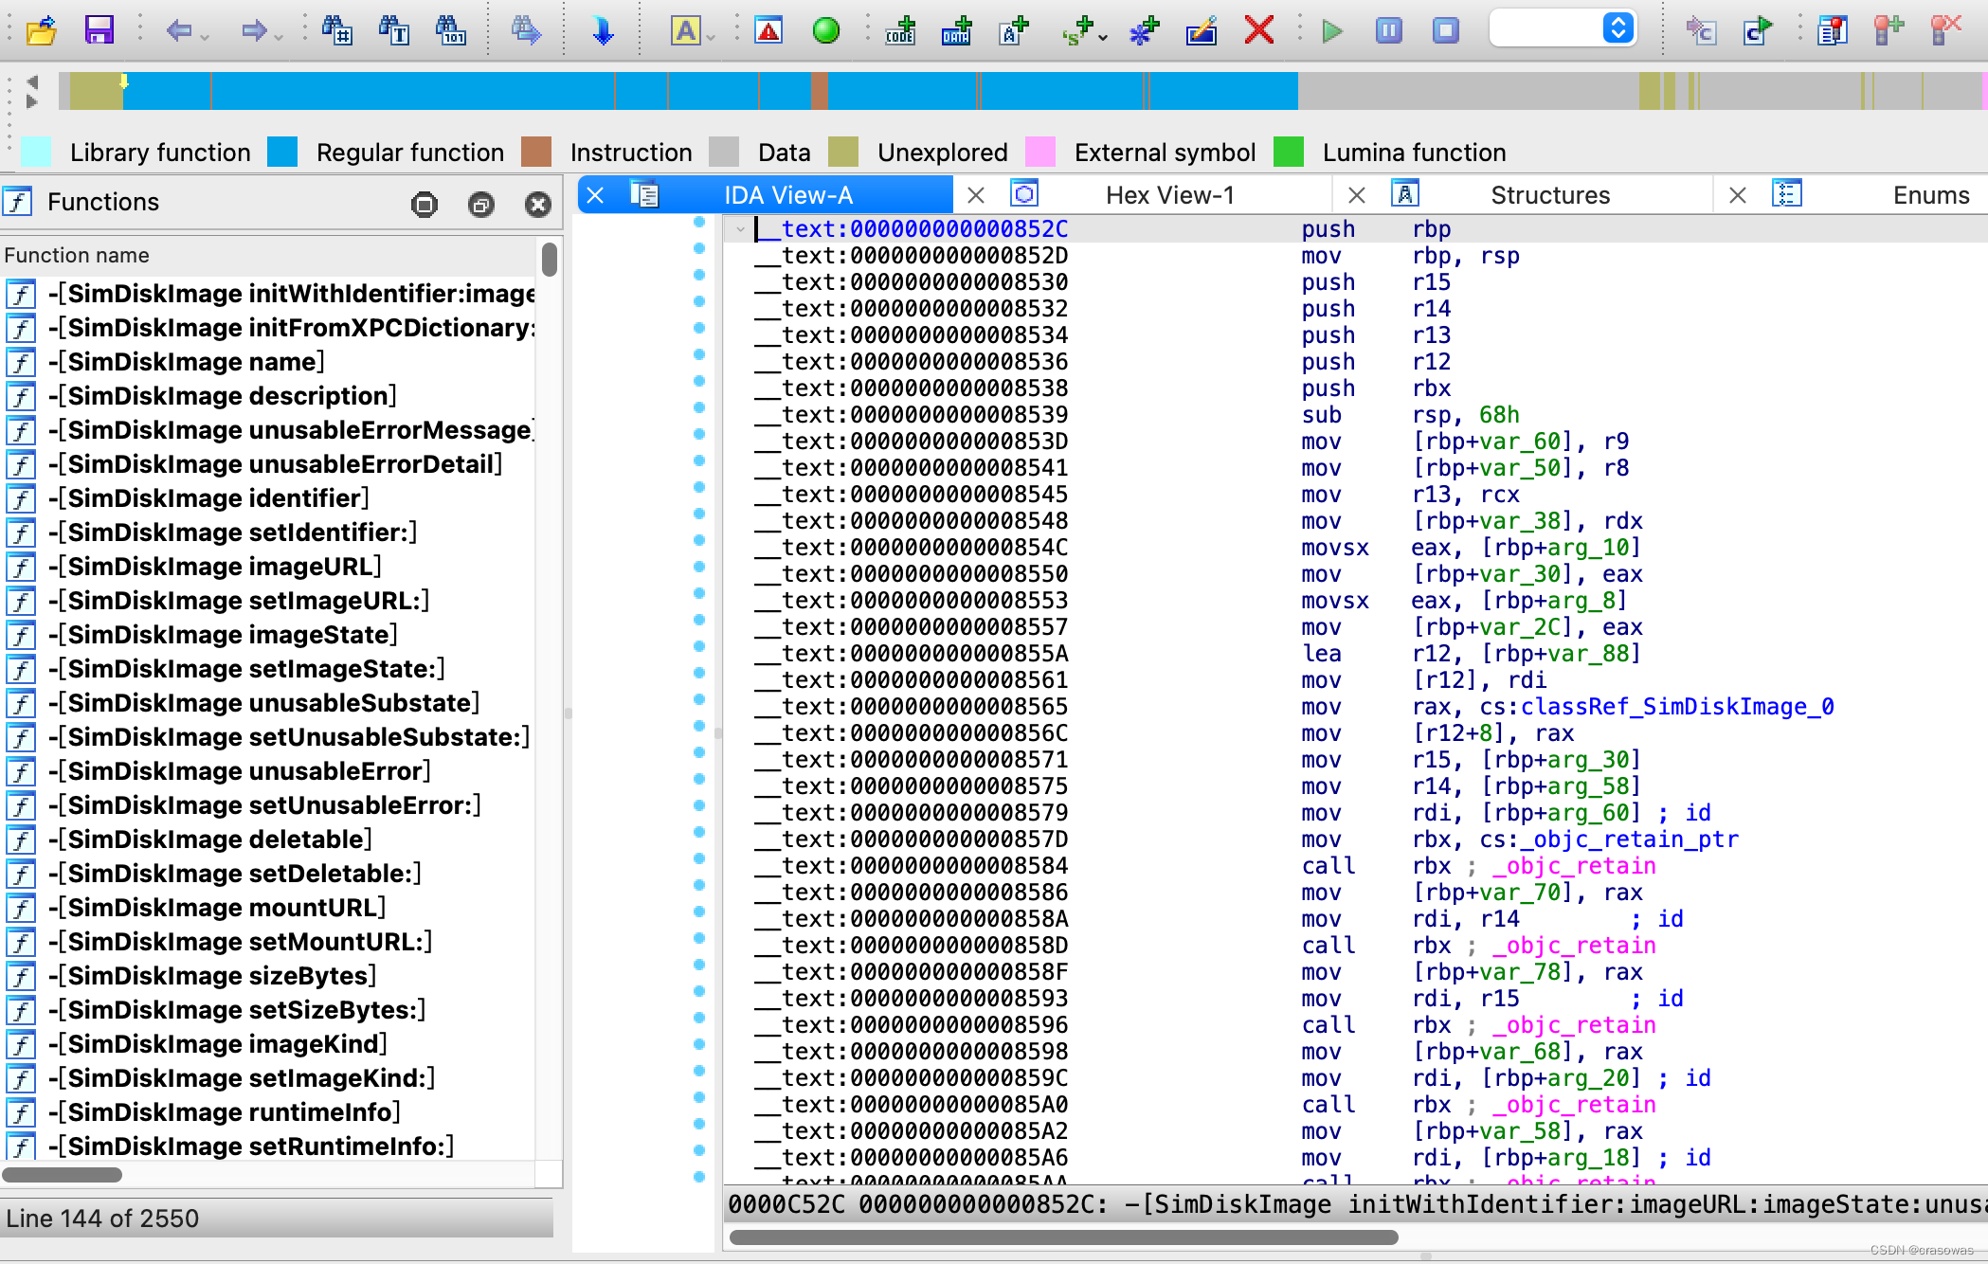Image resolution: width=1988 pixels, height=1264 pixels.
Task: Toggle Lumina function highlight filter
Action: click(1291, 153)
